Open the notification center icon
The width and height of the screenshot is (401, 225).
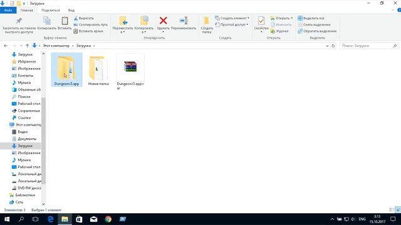click(393, 219)
